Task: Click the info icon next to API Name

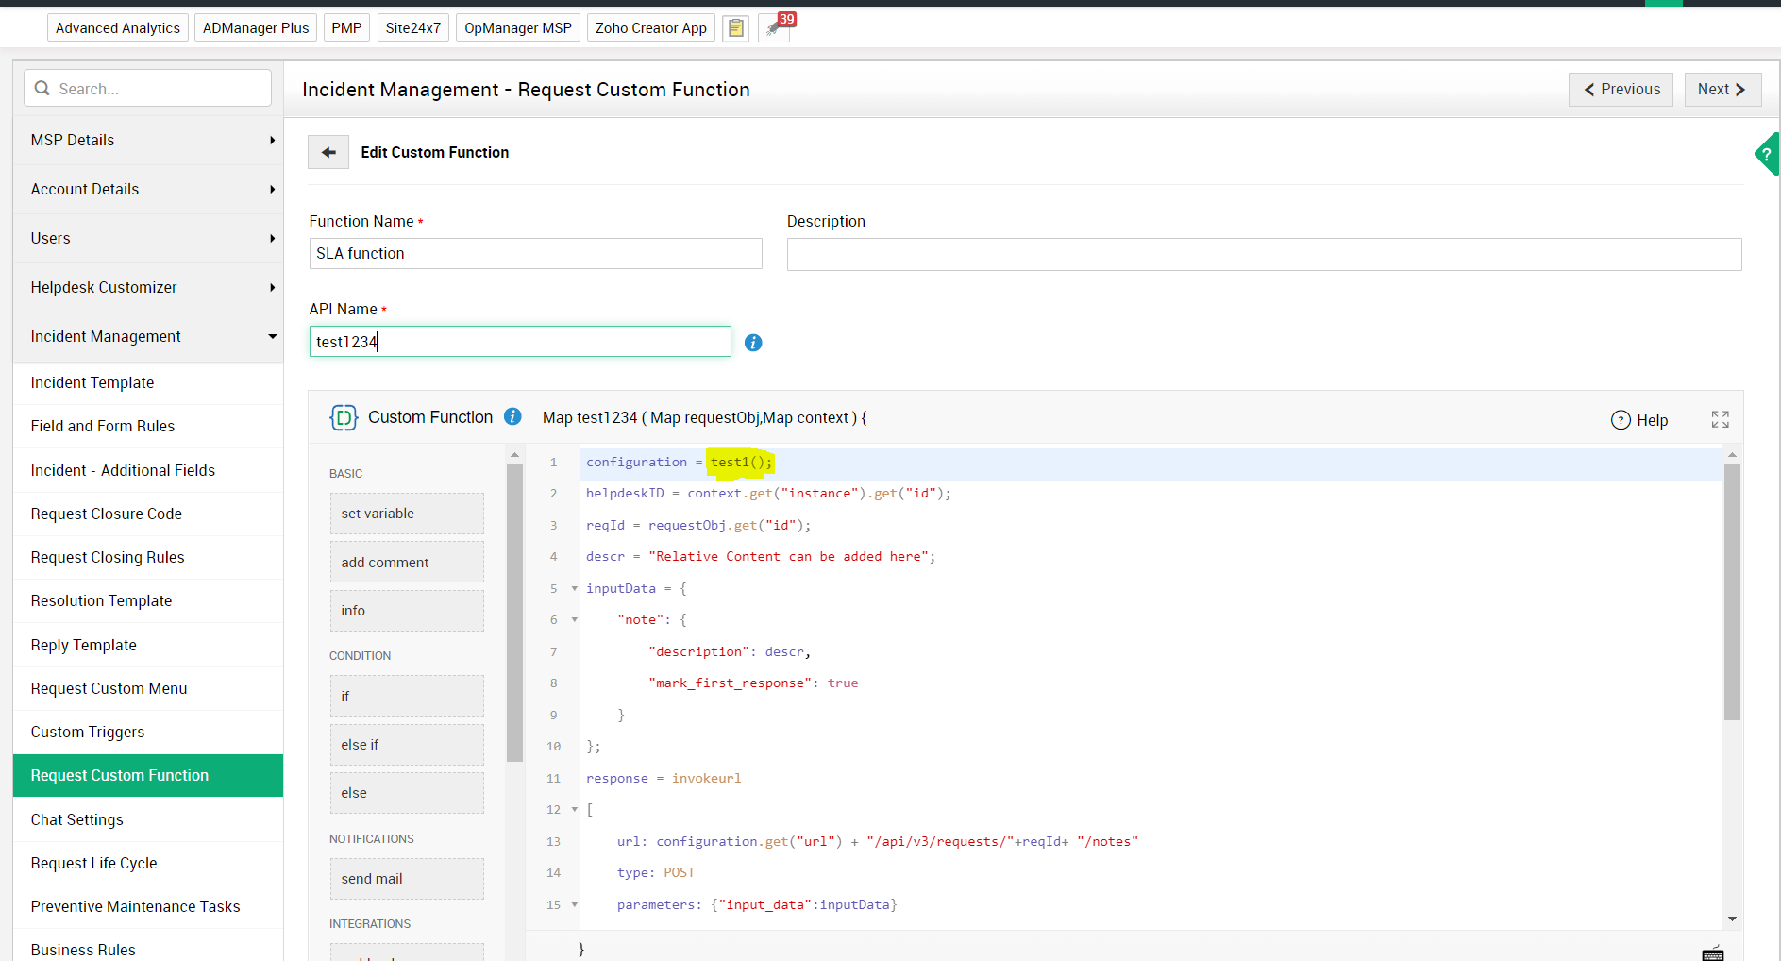Action: click(752, 343)
